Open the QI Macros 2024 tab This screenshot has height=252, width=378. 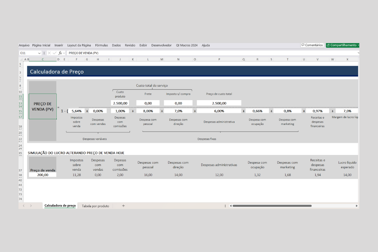tap(187, 45)
